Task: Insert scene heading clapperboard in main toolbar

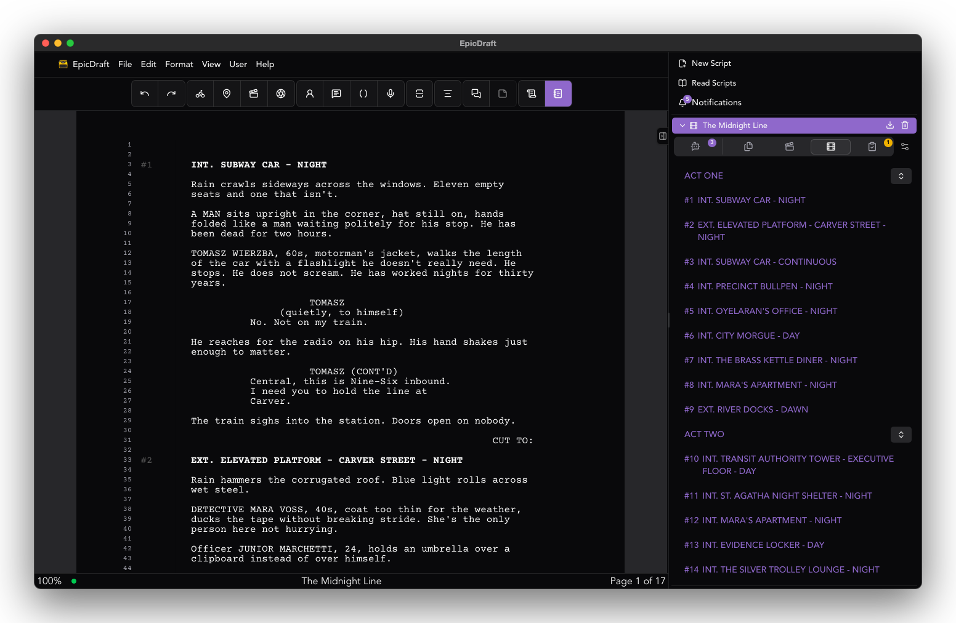Action: [254, 94]
